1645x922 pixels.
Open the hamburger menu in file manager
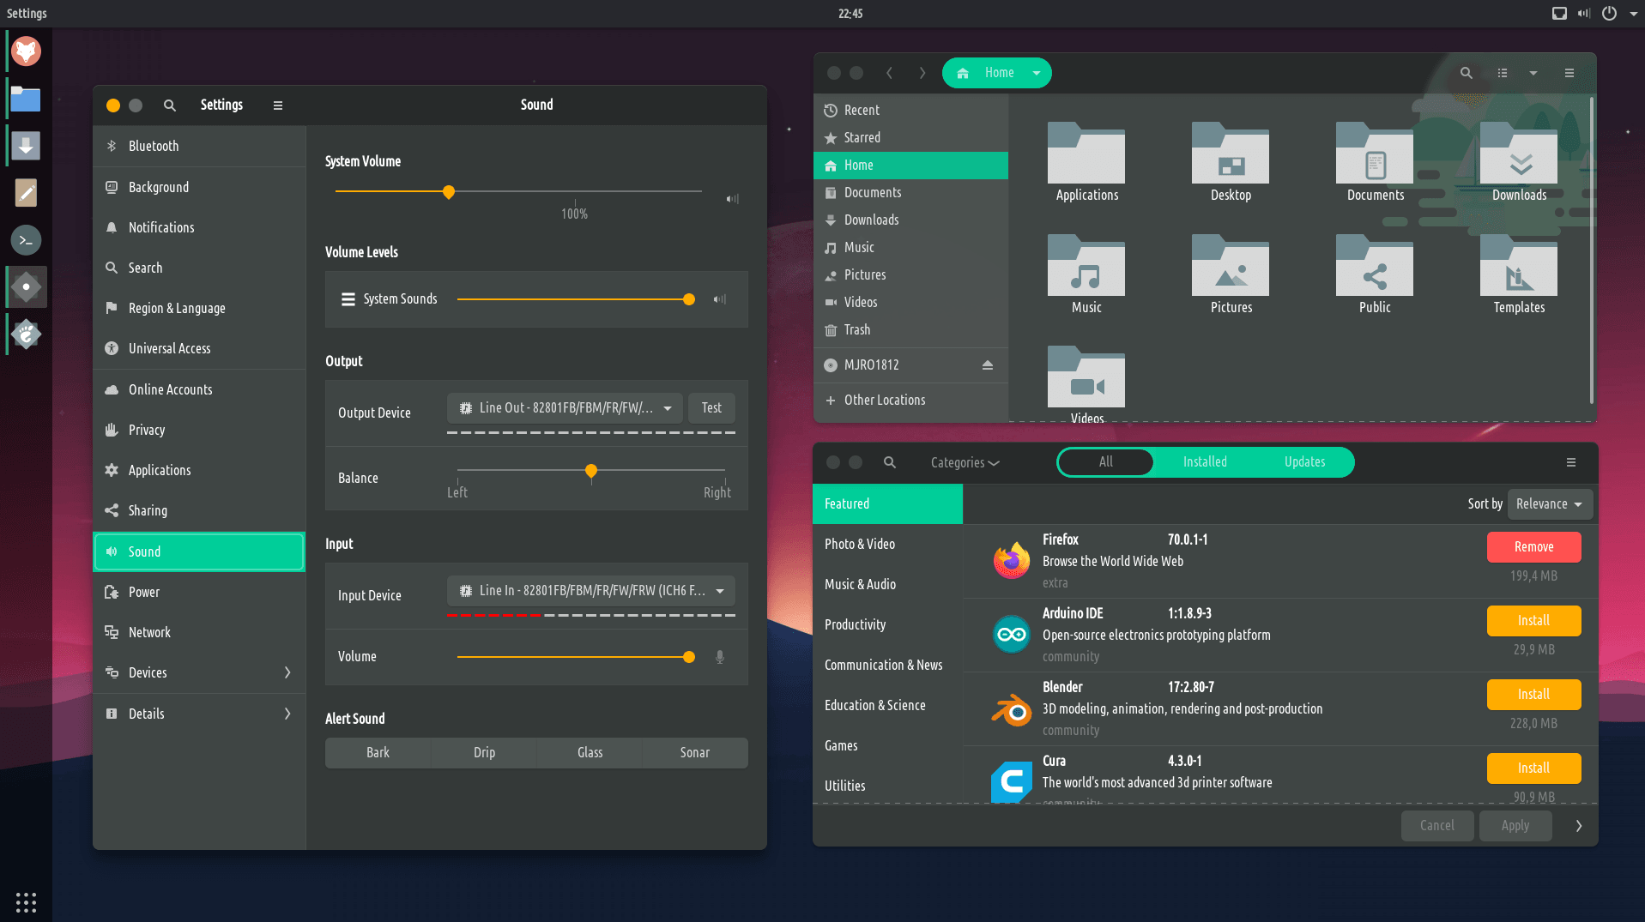point(1569,73)
